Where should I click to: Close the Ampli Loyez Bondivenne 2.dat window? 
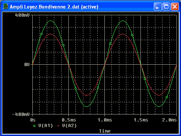[x=175, y=6]
